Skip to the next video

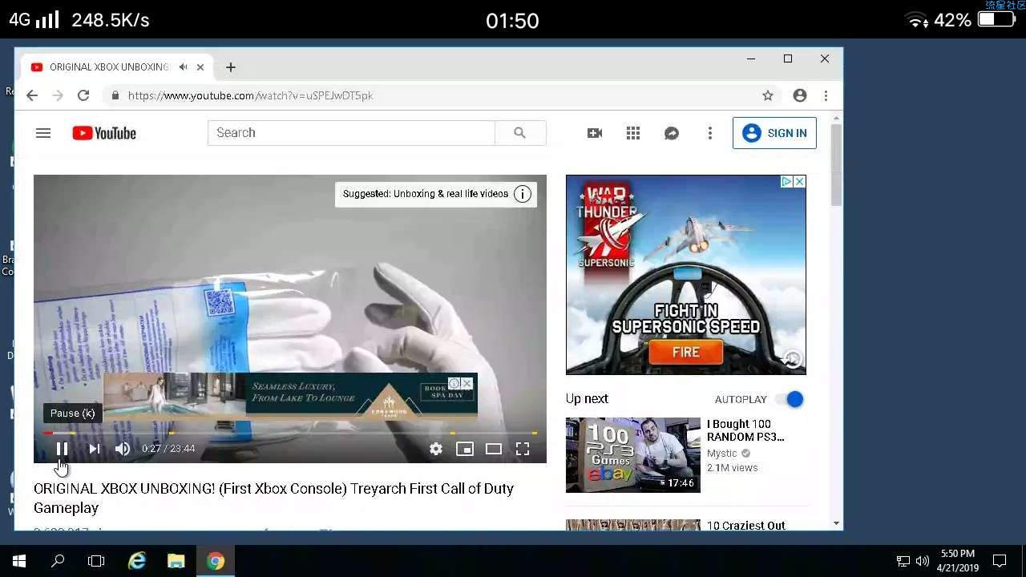pos(94,449)
